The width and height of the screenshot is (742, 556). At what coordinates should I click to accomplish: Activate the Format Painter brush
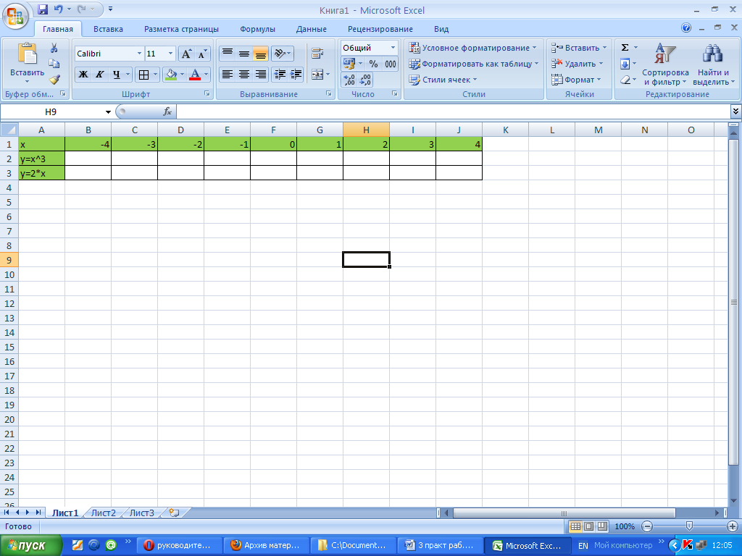click(54, 79)
